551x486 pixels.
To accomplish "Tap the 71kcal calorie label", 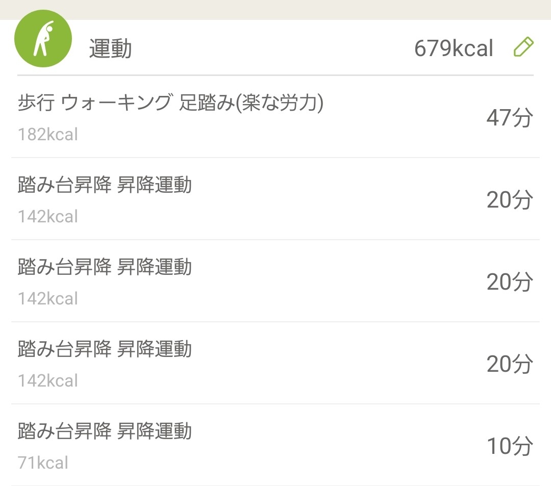I will point(43,463).
